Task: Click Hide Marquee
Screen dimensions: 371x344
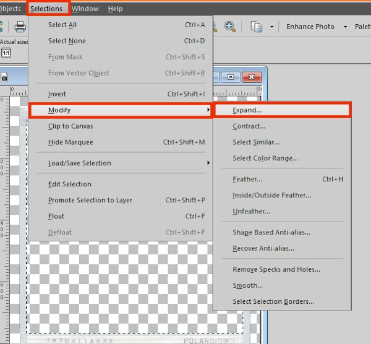Action: coord(121,142)
